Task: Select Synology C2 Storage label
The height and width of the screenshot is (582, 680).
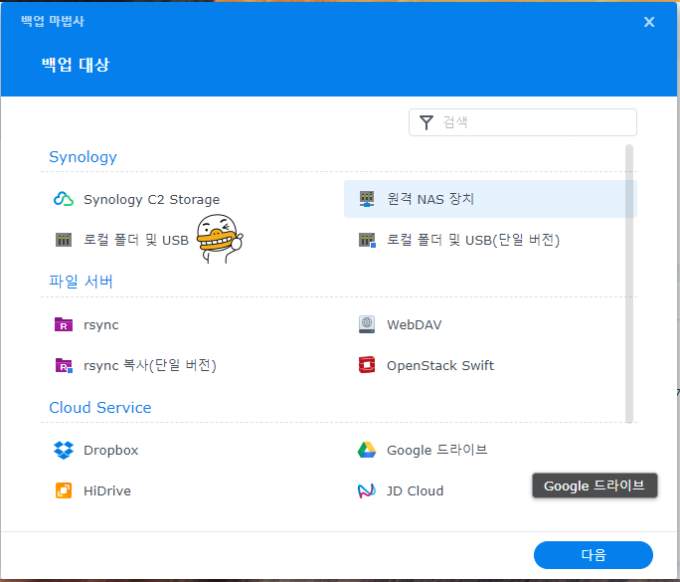Action: pyautogui.click(x=151, y=199)
